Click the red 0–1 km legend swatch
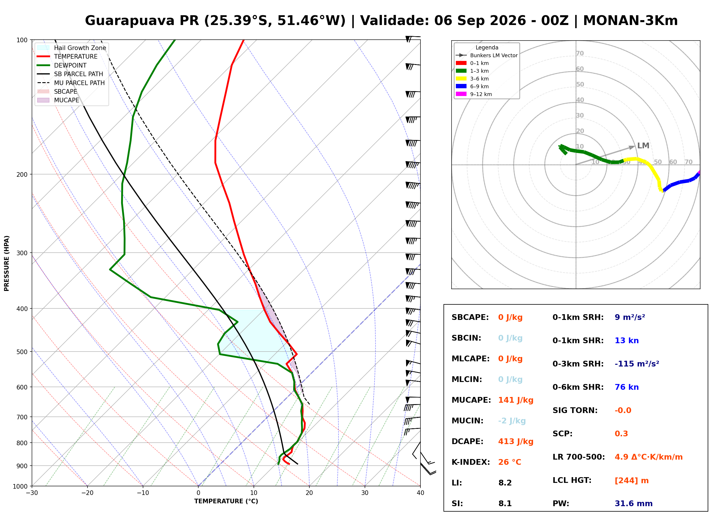 461,63
